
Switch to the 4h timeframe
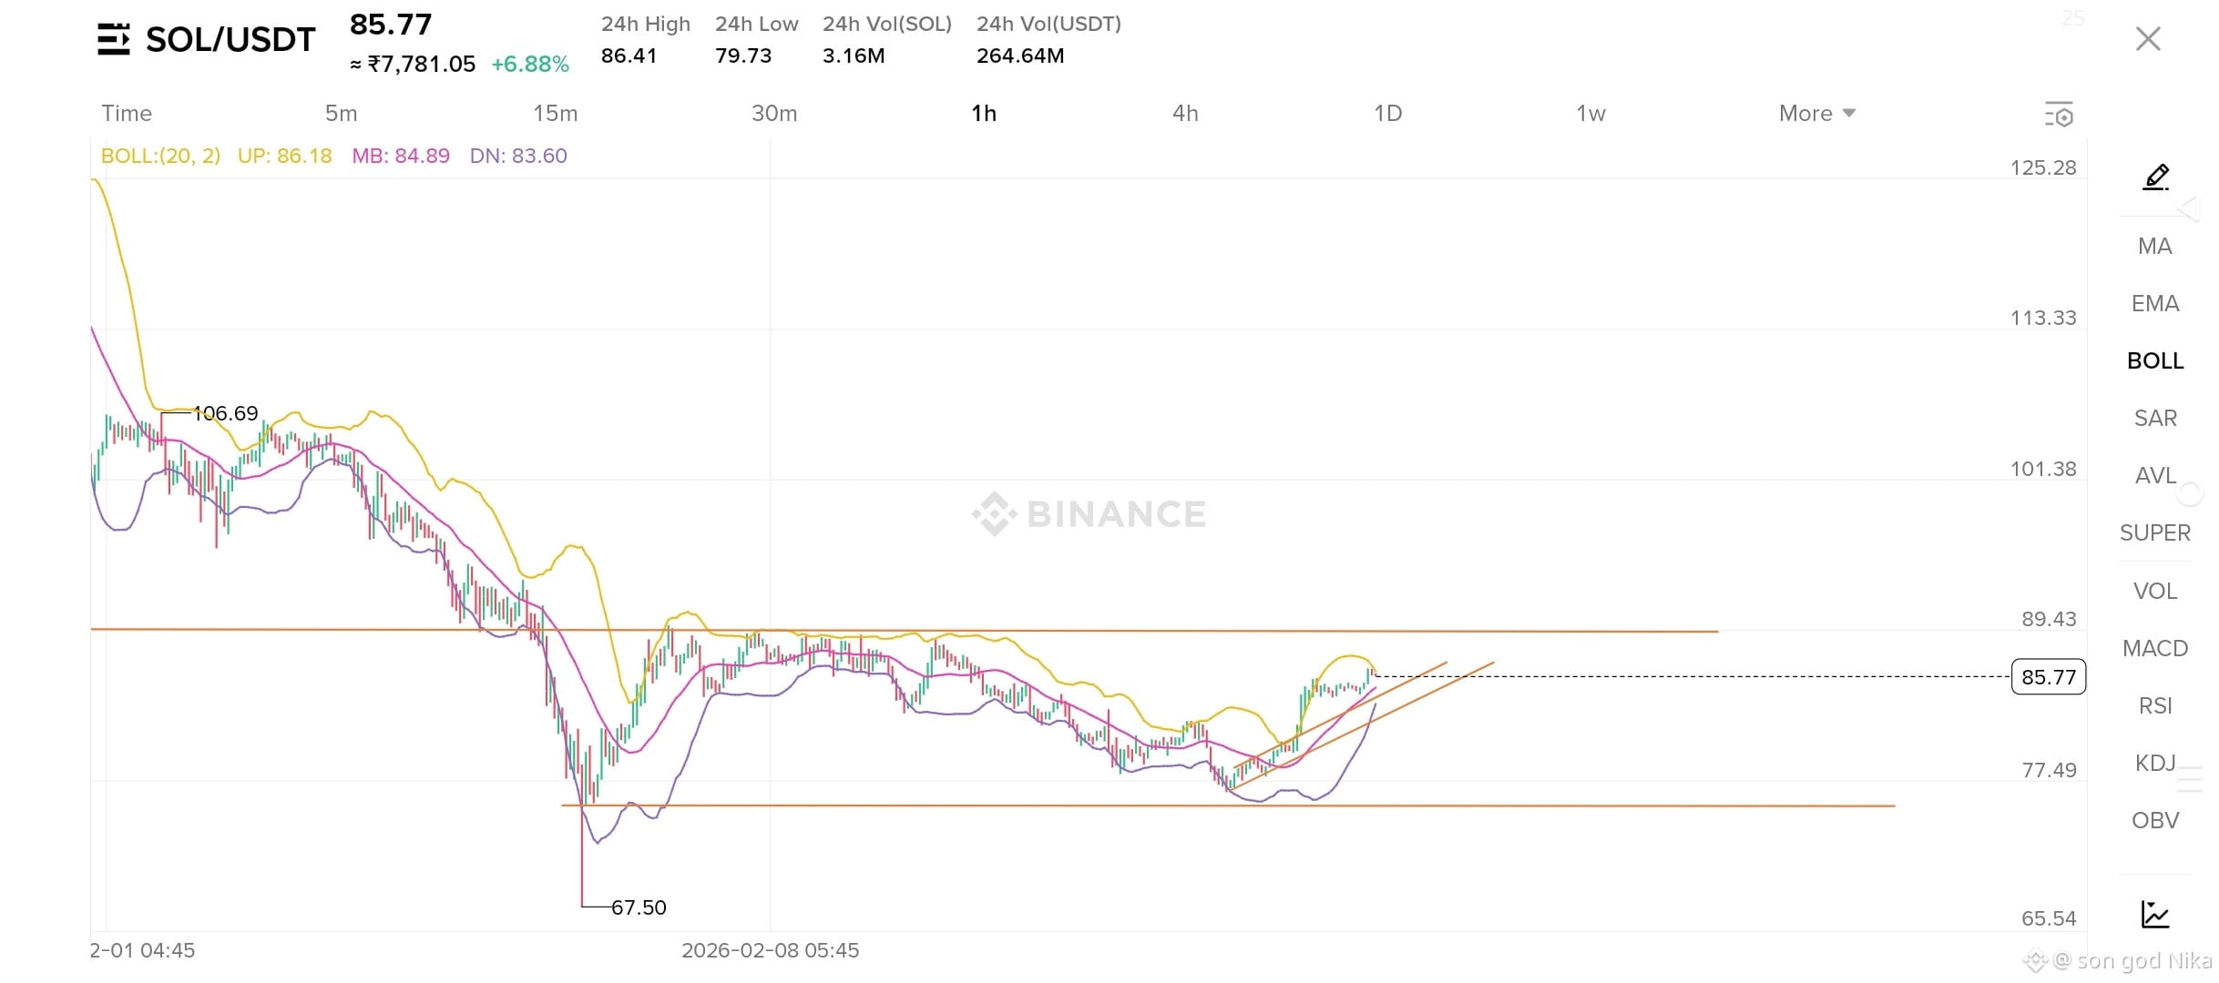1185,114
